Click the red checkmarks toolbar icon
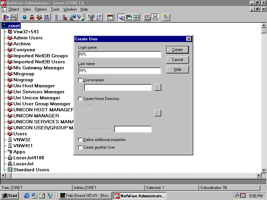 tap(147, 17)
